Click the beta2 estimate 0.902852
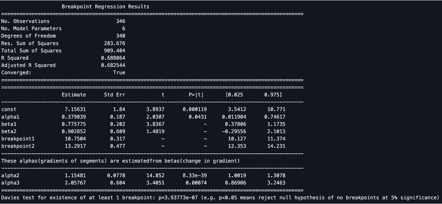Viewport: 442px width, 204px height. coord(74,131)
